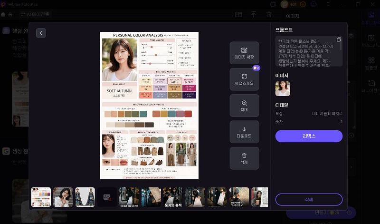The image size is (380, 224).
Task: Click the filmstrip horizontal scrollbar
Action: pyautogui.click(x=44, y=209)
